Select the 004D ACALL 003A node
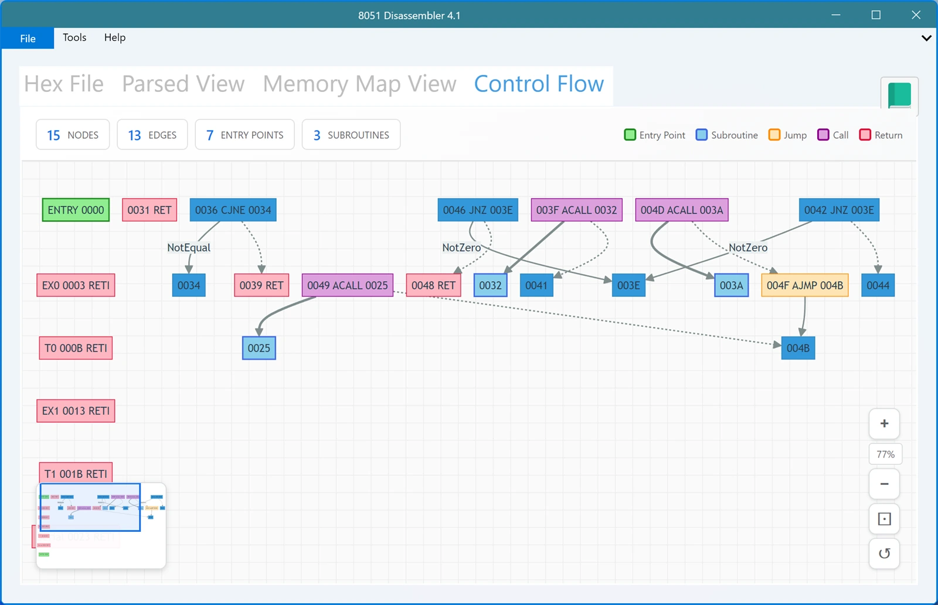The height and width of the screenshot is (605, 938). [682, 210]
